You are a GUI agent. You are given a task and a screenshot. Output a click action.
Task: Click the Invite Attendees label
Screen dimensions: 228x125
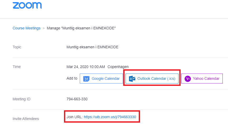pyautogui.click(x=26, y=119)
